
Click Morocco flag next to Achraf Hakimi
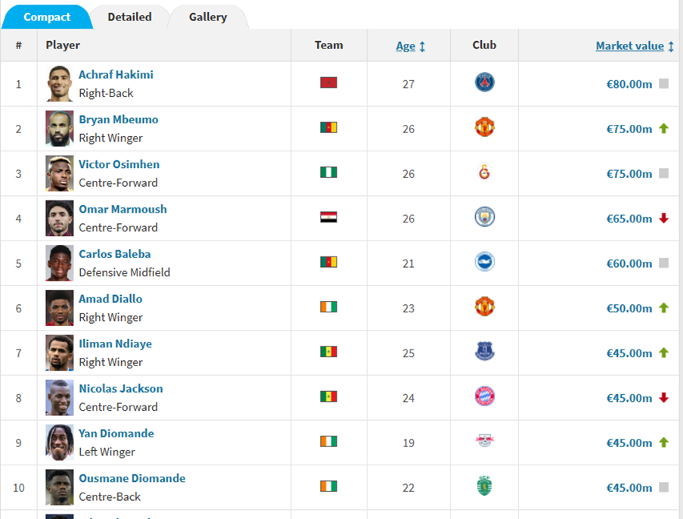tap(328, 82)
